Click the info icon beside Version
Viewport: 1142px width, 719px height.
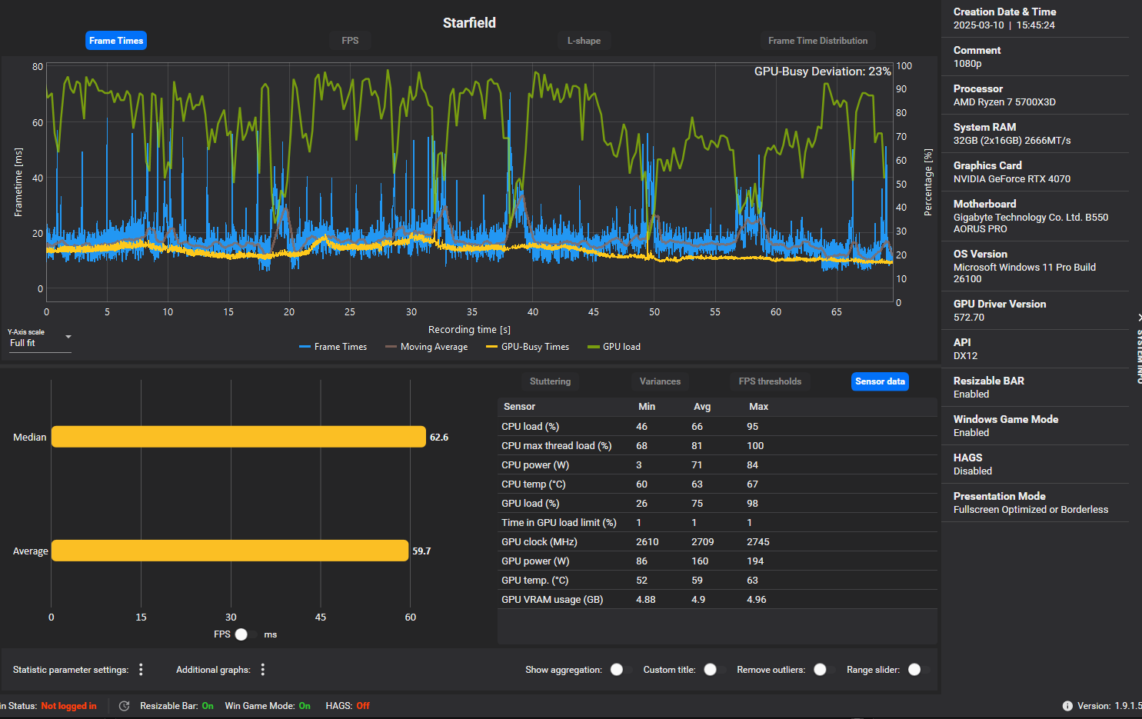(x=1067, y=706)
